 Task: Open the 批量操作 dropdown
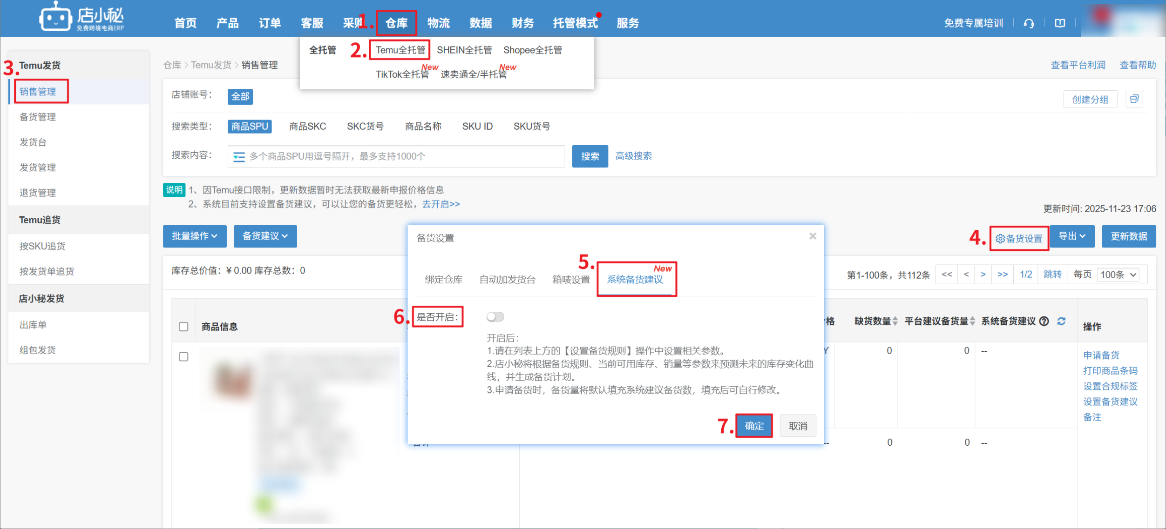click(195, 236)
